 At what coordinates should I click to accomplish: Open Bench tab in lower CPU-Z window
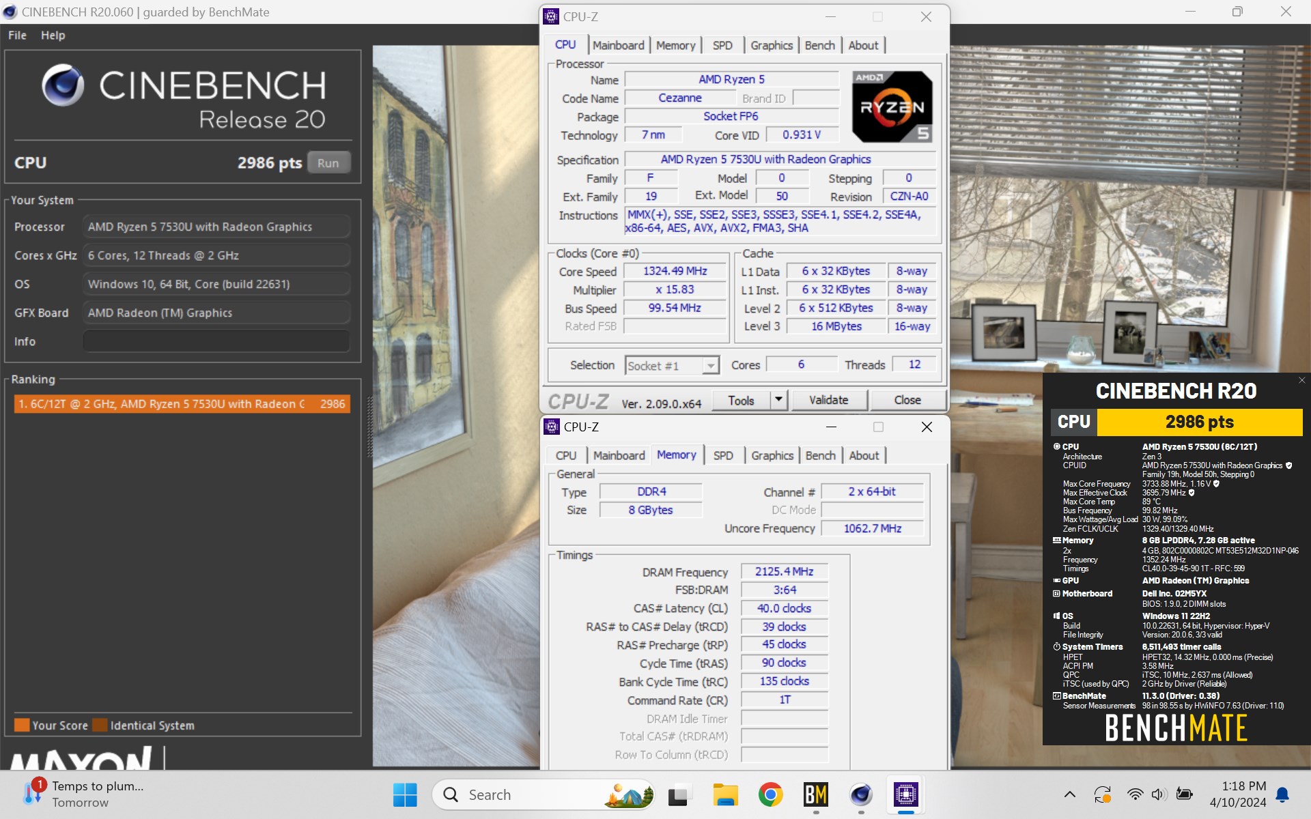[x=820, y=455]
